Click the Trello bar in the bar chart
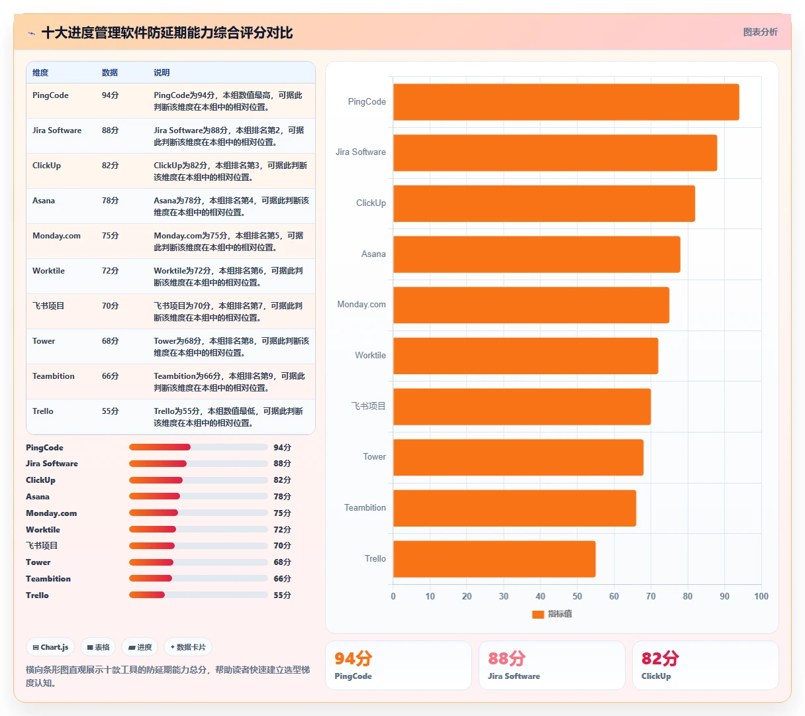This screenshot has height=716, width=805. click(495, 559)
